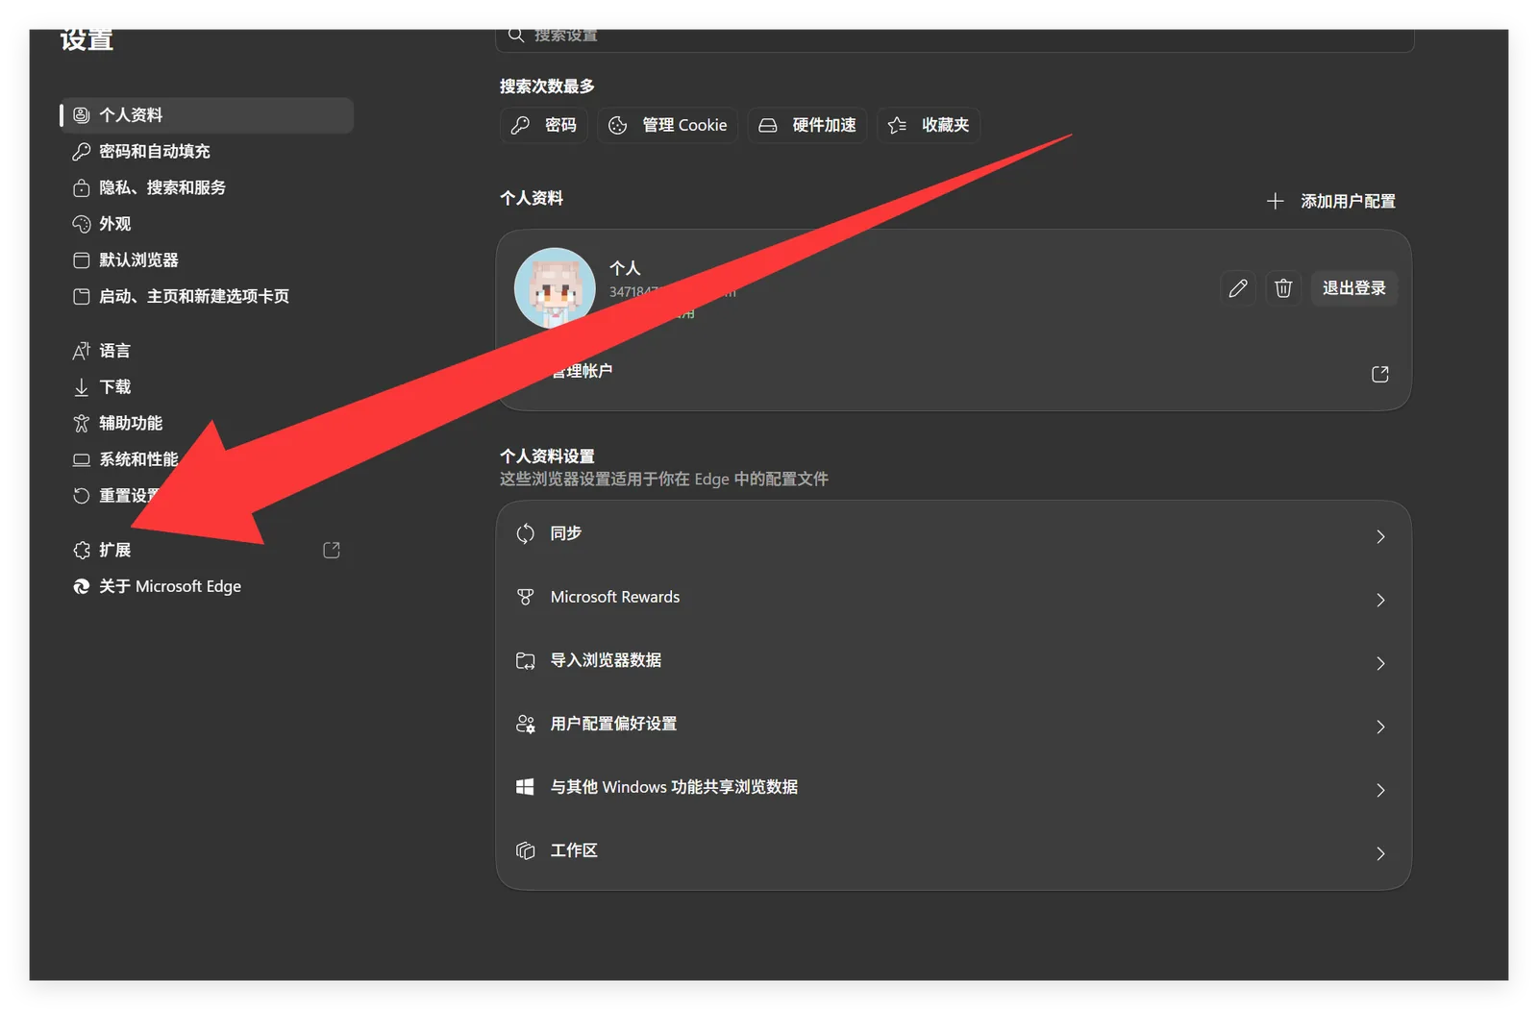Open the 扩展 entry in the sidebar
This screenshot has height=1010, width=1538.
point(207,551)
